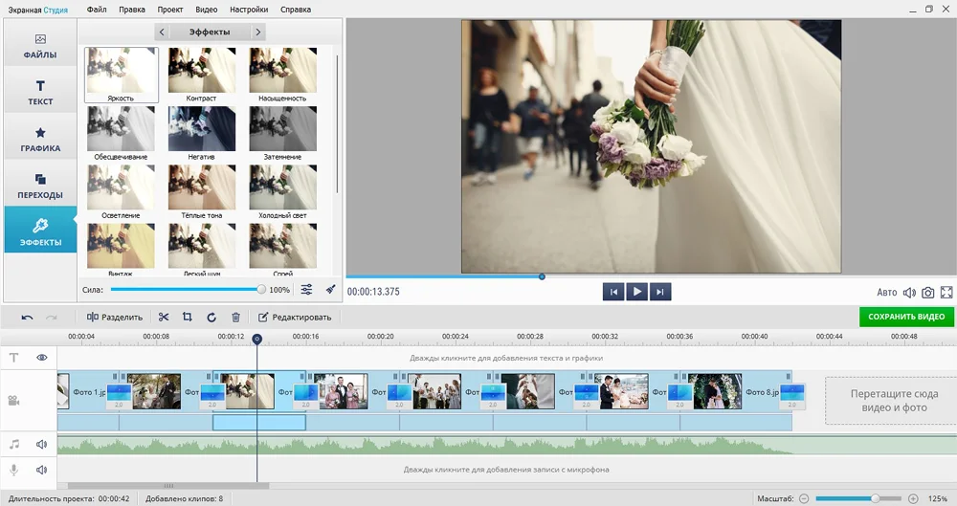The height and width of the screenshot is (506, 957).
Task: Click the scissors cut icon
Action: click(164, 317)
